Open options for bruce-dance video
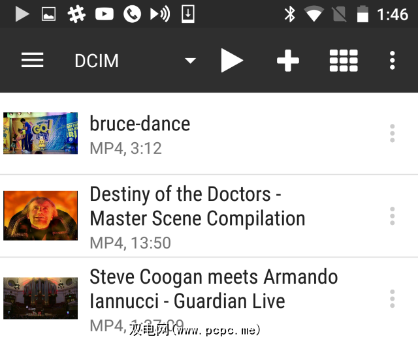 (392, 133)
